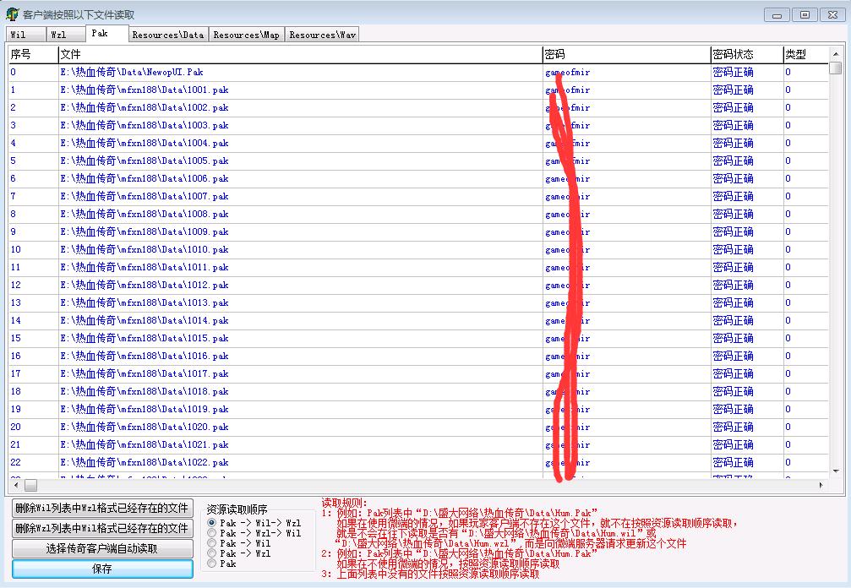Open the Resources\Data tab
The height and width of the screenshot is (588, 851).
click(x=167, y=35)
